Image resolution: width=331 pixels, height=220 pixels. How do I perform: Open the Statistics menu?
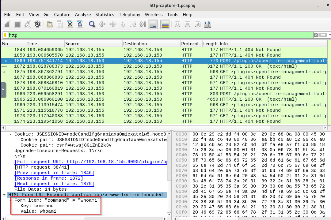coord(105,15)
